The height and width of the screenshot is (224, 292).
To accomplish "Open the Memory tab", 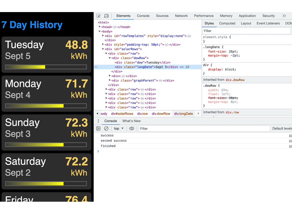I will [x=226, y=16].
